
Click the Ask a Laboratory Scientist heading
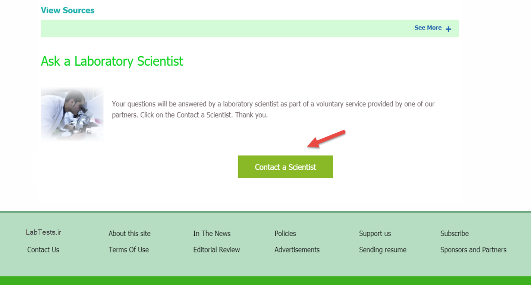point(112,61)
